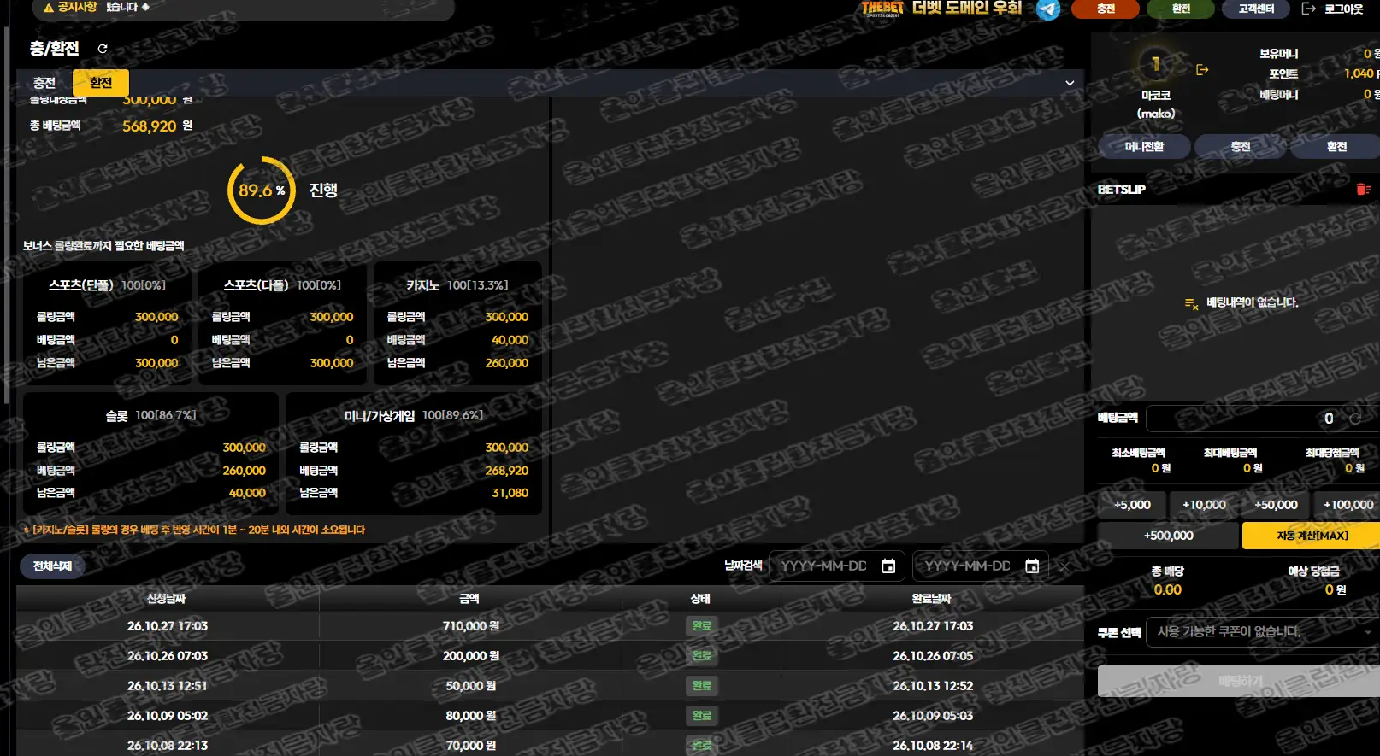Open the 고객센터 button

click(x=1256, y=9)
